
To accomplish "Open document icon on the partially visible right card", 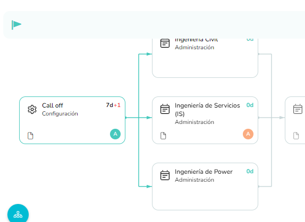I will point(296,136).
